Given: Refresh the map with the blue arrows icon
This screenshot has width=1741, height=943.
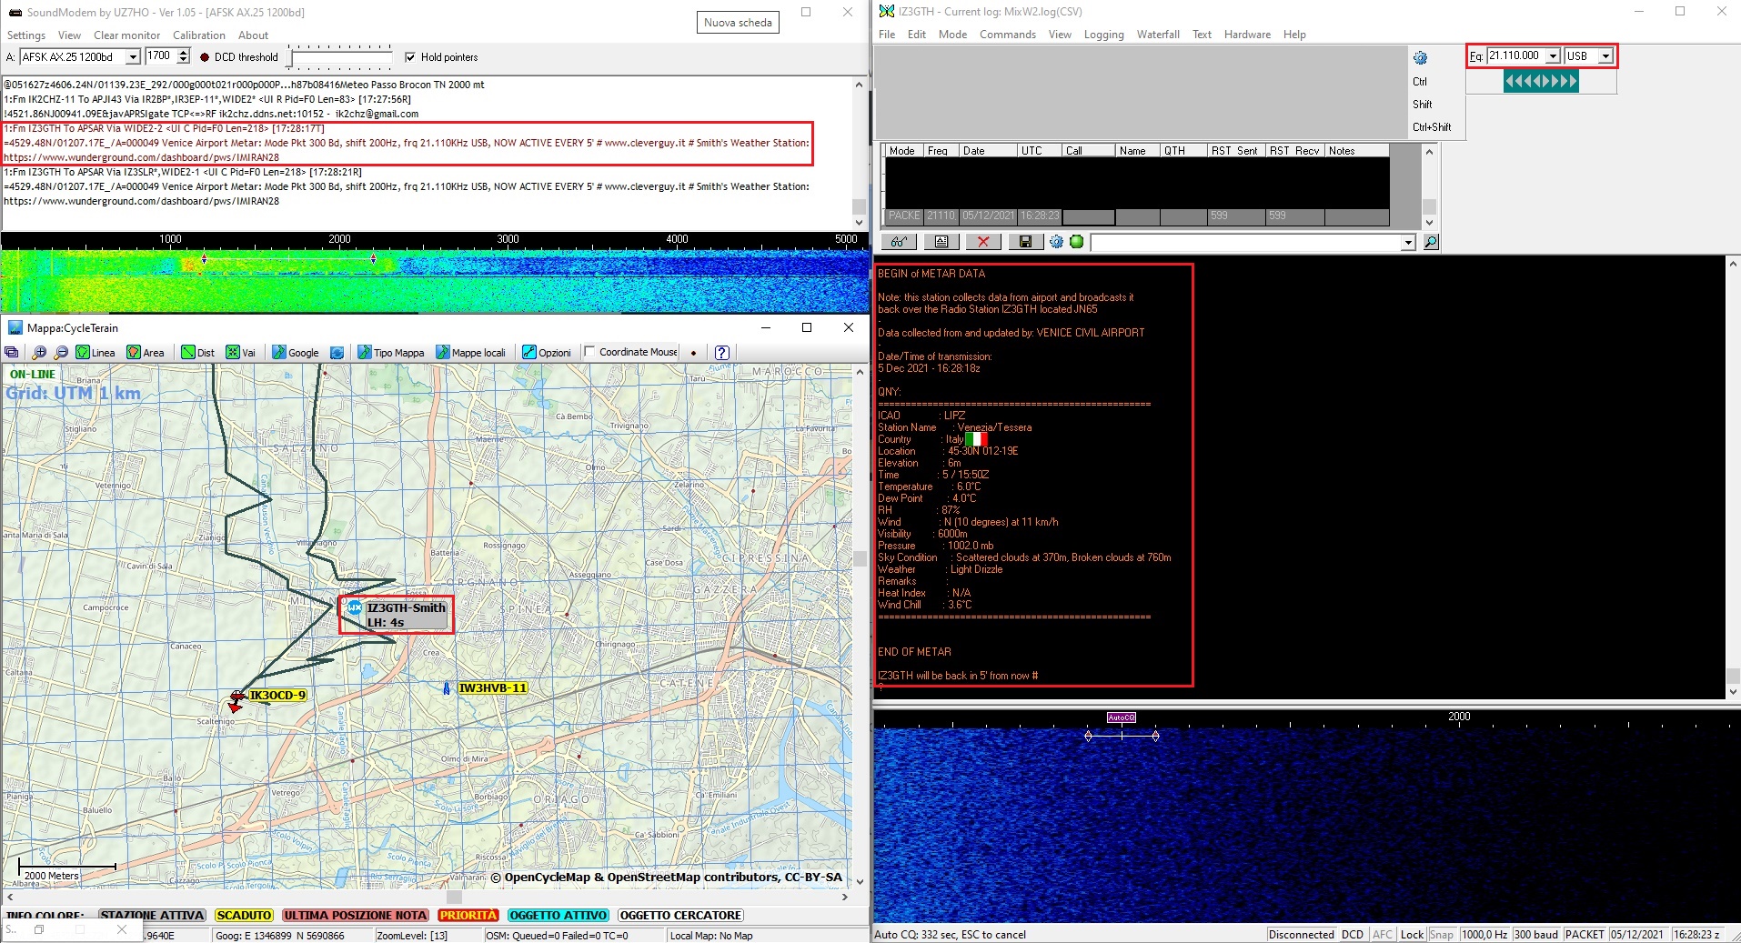Looking at the screenshot, I should pyautogui.click(x=337, y=353).
